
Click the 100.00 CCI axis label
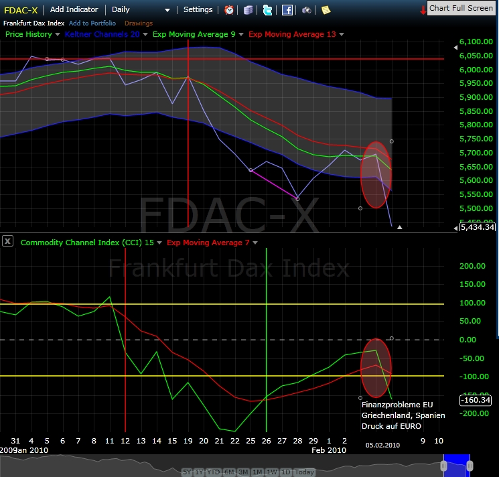[472, 303]
